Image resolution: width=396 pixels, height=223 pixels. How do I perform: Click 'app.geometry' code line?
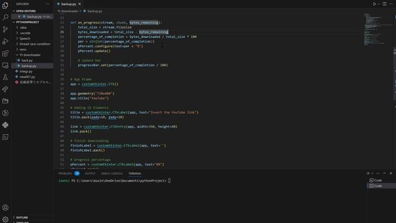point(92,94)
